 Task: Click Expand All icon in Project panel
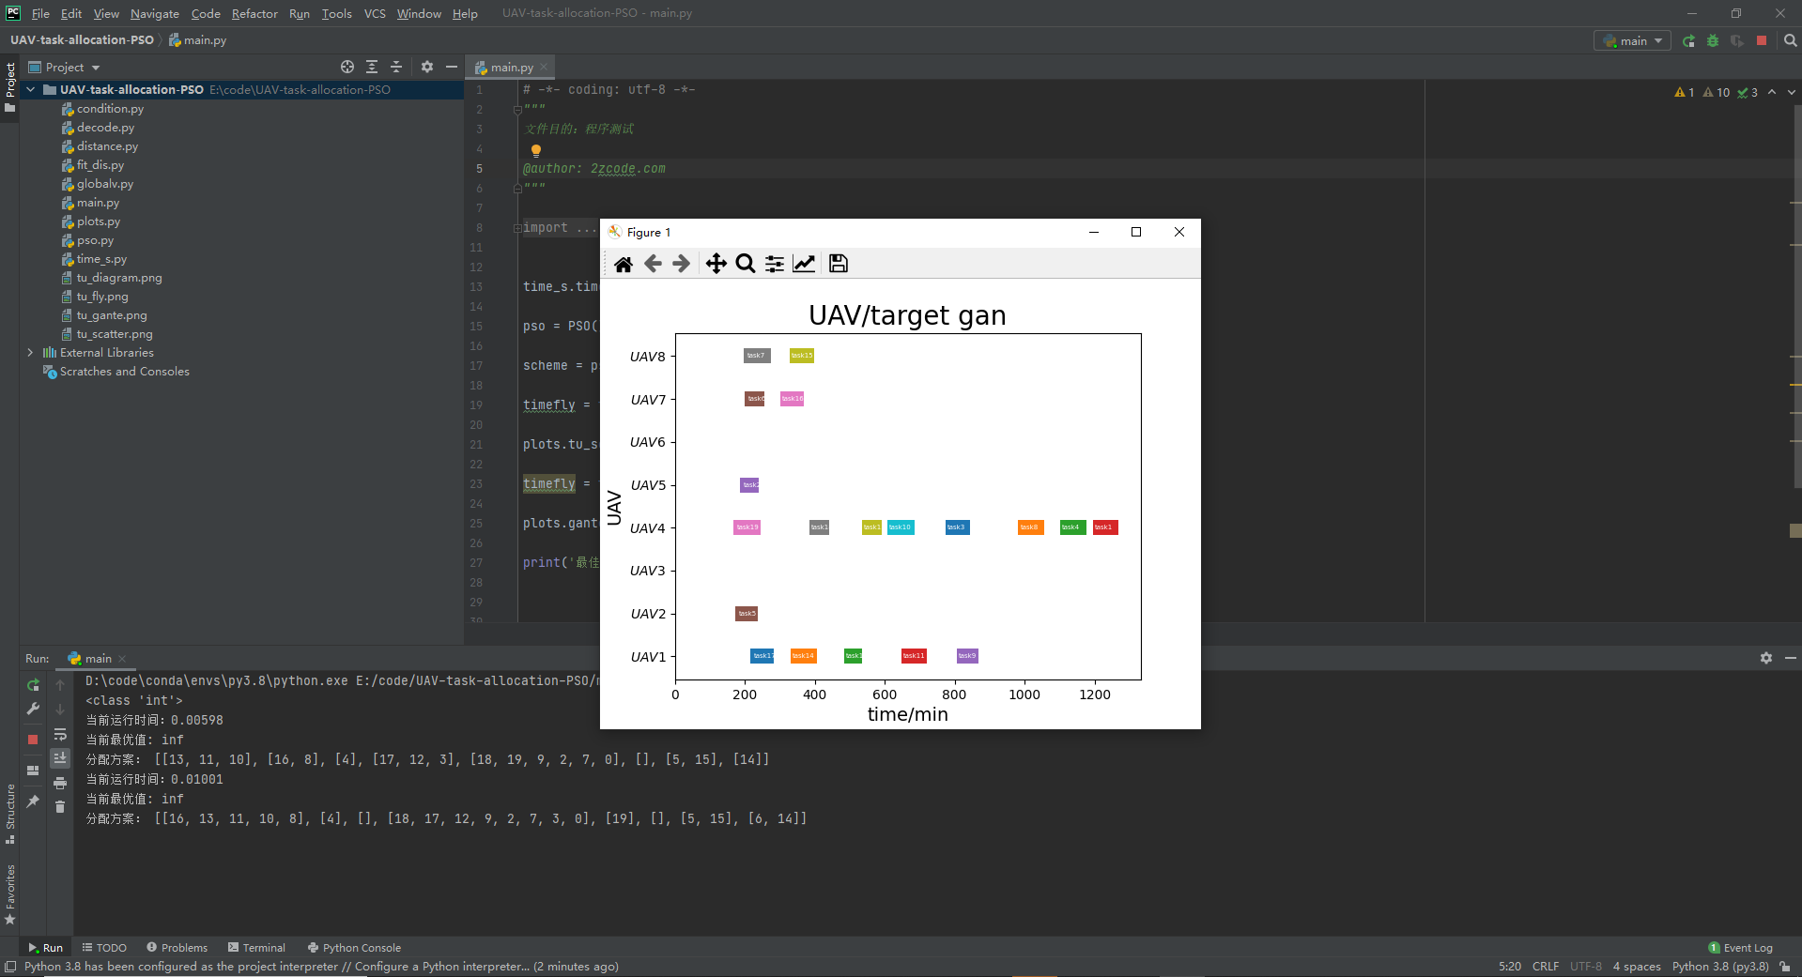pyautogui.click(x=372, y=67)
